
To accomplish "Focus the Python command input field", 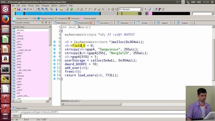I will [x=103, y=116].
